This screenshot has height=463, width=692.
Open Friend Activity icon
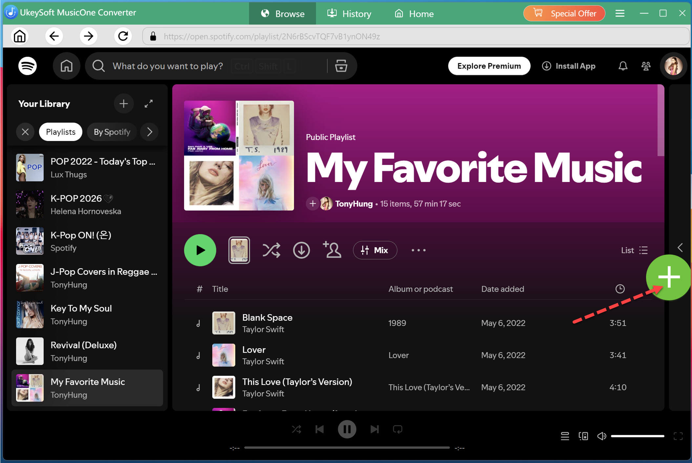point(646,66)
